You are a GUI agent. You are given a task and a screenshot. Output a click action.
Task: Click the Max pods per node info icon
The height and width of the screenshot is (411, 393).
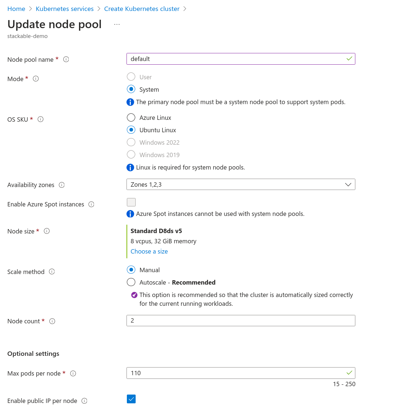(x=73, y=373)
